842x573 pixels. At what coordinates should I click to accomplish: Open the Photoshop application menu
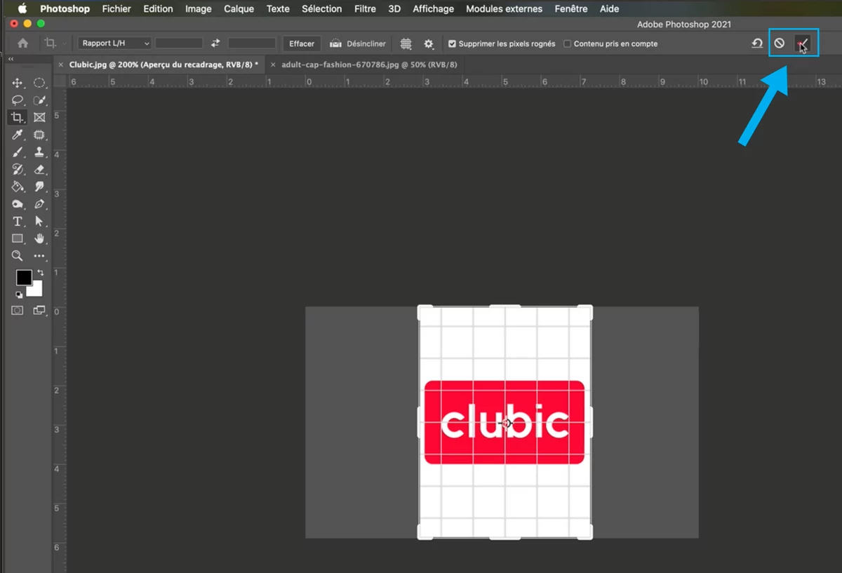(65, 9)
